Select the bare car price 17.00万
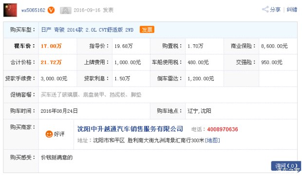Screen dimensions: 302x176 51,46
